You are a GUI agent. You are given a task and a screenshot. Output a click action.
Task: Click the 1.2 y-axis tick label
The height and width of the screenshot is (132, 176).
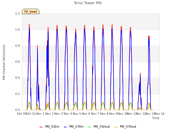[17, 14]
